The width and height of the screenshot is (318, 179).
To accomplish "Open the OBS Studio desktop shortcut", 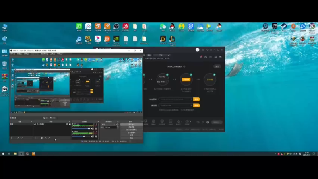I will point(116,27).
